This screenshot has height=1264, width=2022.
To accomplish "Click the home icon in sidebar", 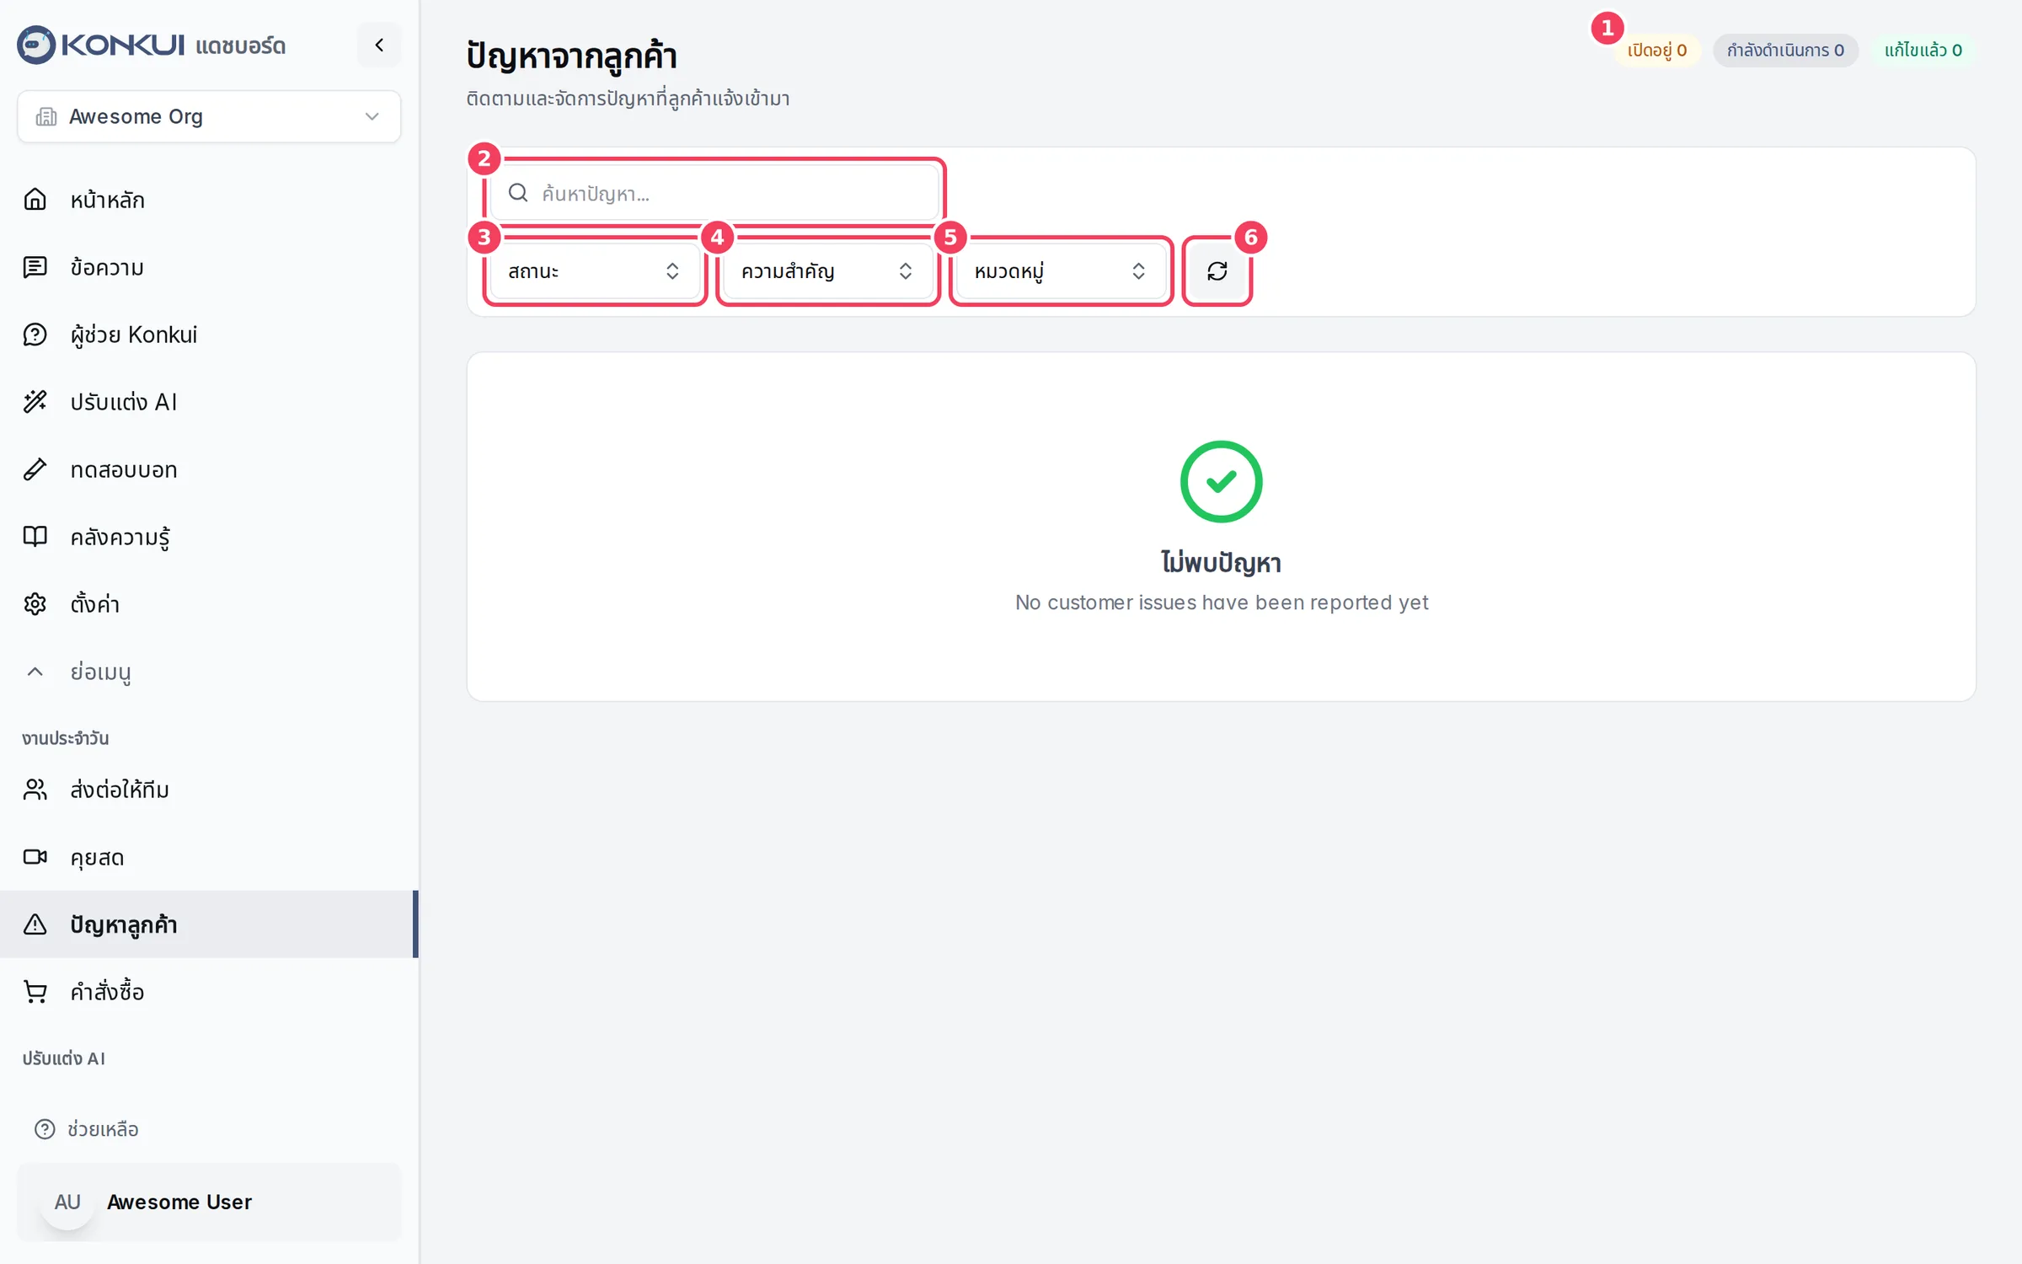I will coord(35,200).
